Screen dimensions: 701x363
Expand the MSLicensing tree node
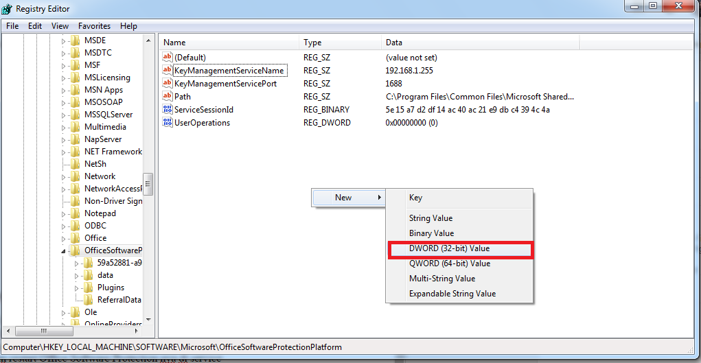[63, 78]
